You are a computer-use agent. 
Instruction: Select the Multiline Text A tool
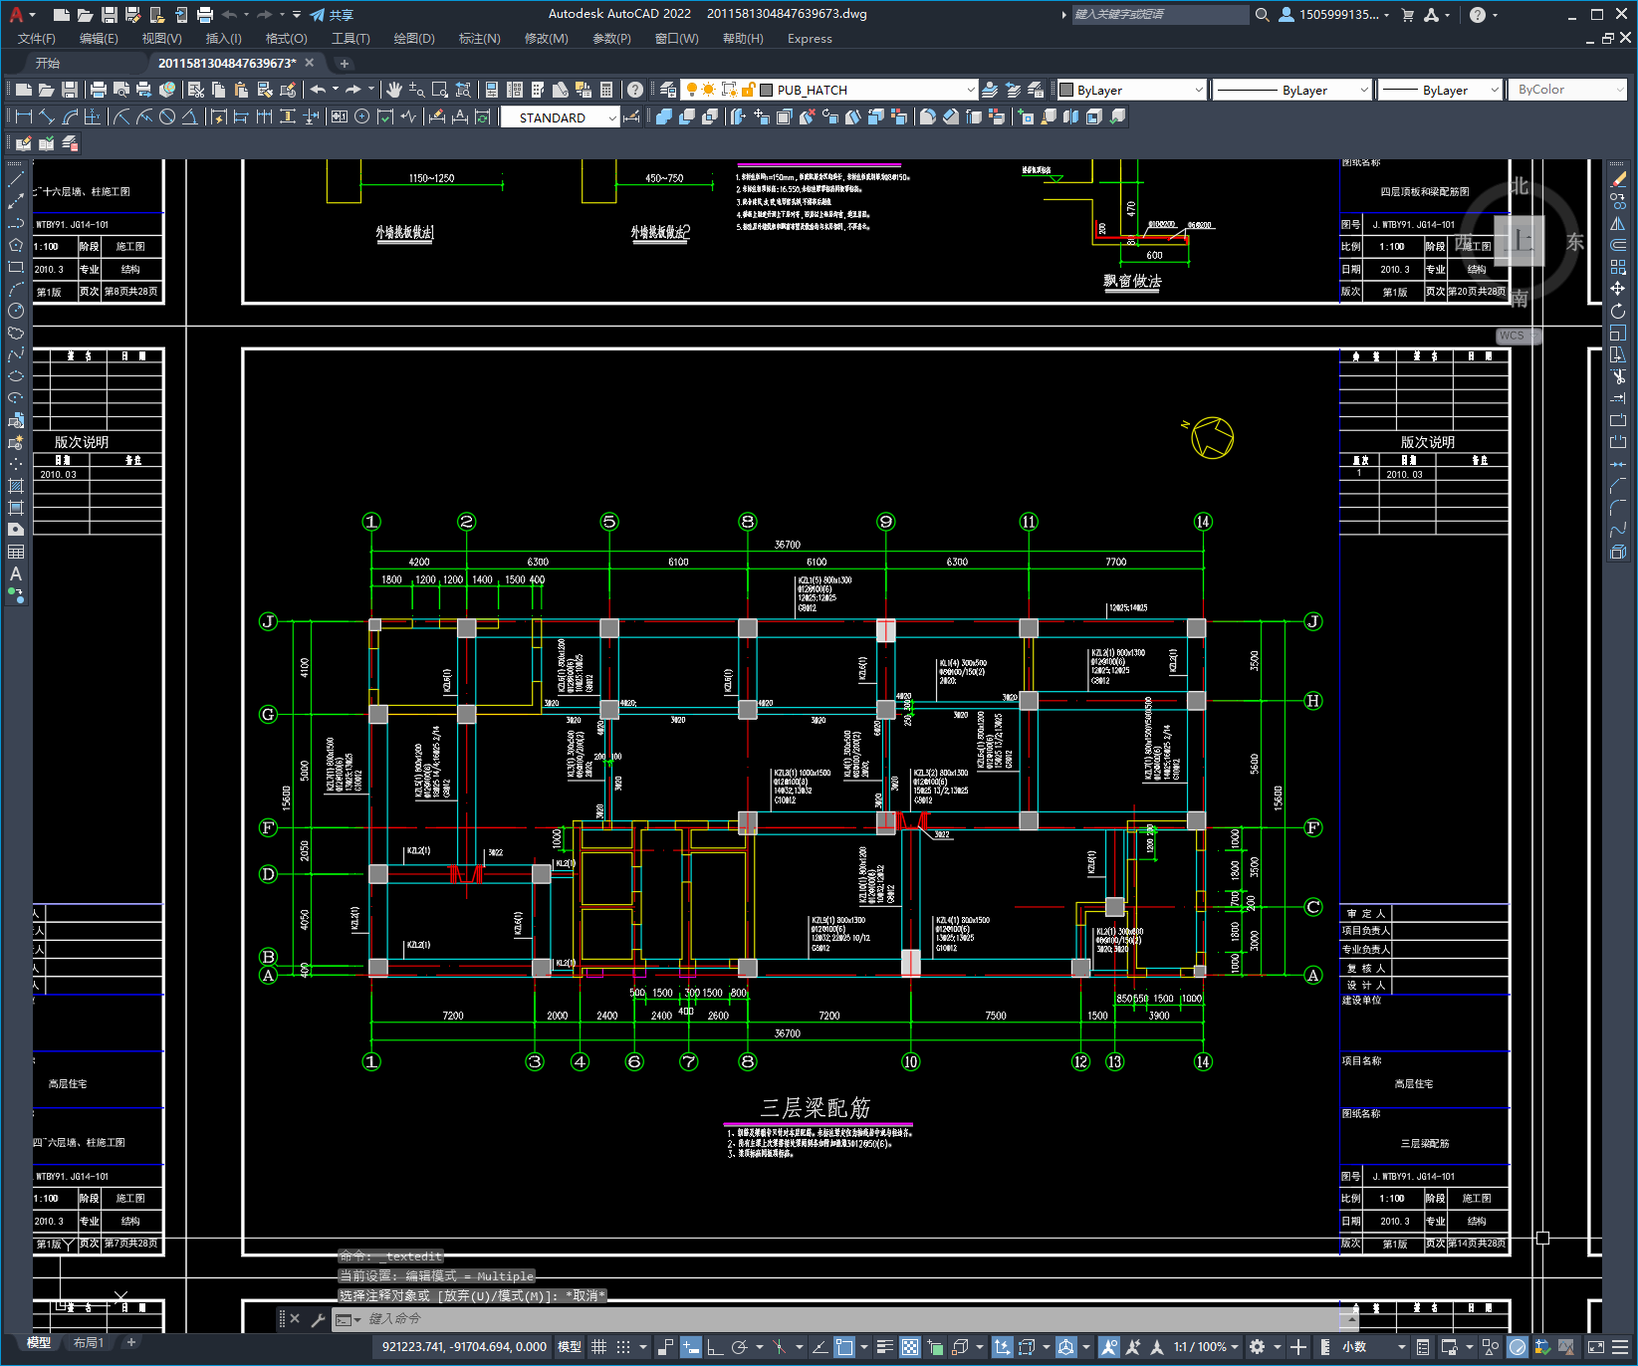[x=15, y=573]
